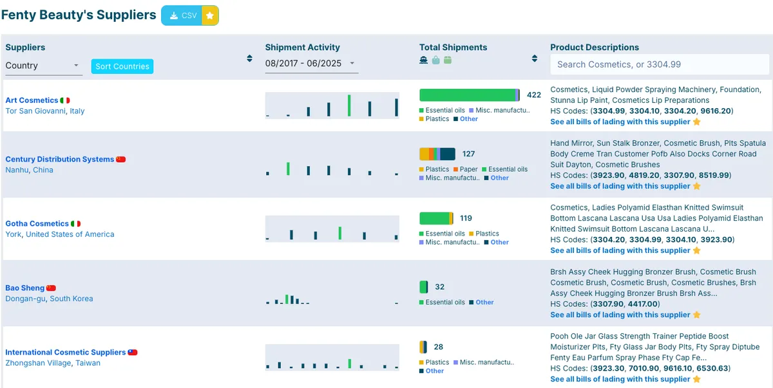The height and width of the screenshot is (388, 773).
Task: Open Century Distribution Systems supplier page
Action: click(60, 159)
